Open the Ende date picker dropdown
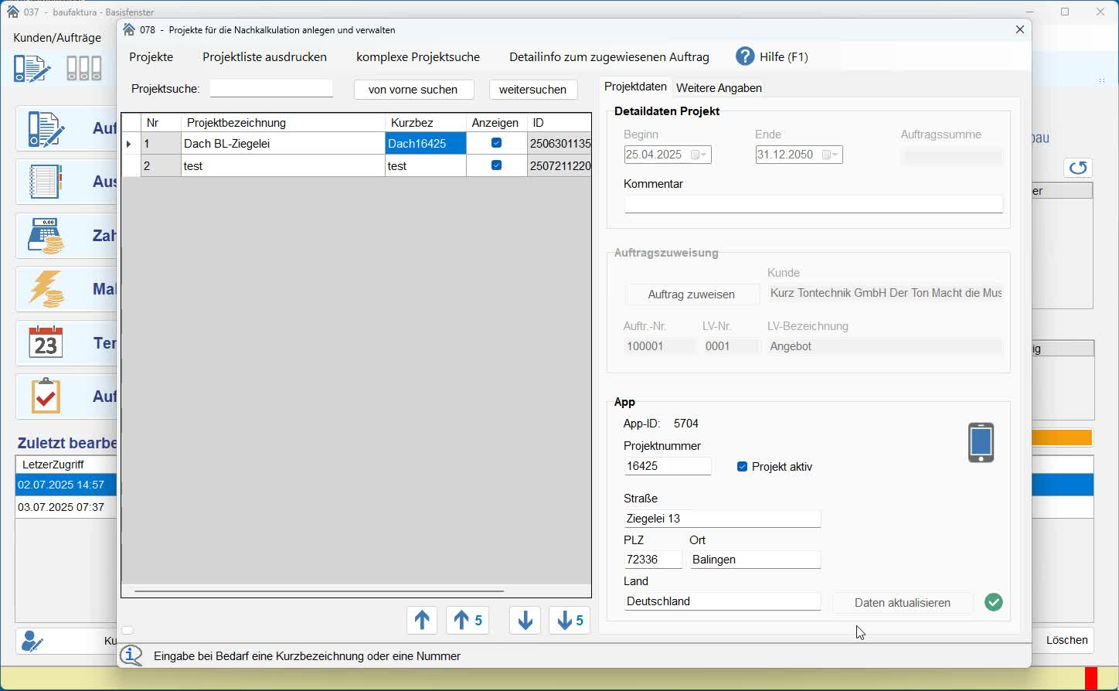This screenshot has width=1119, height=691. click(830, 155)
